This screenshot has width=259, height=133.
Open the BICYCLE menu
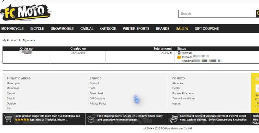(x=37, y=28)
